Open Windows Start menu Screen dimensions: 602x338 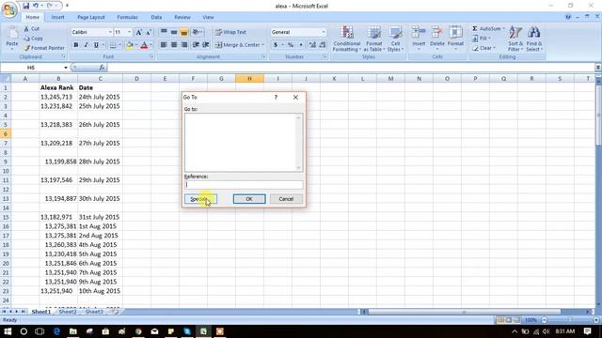[x=8, y=331]
